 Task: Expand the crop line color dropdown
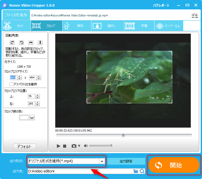point(32,118)
